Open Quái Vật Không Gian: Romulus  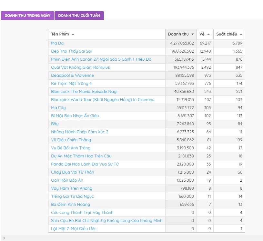click(80, 67)
